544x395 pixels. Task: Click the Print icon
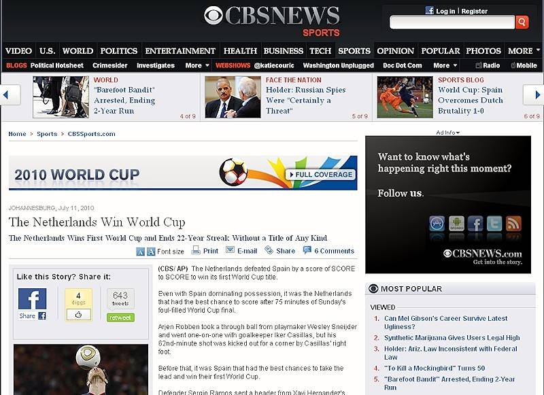pyautogui.click(x=196, y=251)
